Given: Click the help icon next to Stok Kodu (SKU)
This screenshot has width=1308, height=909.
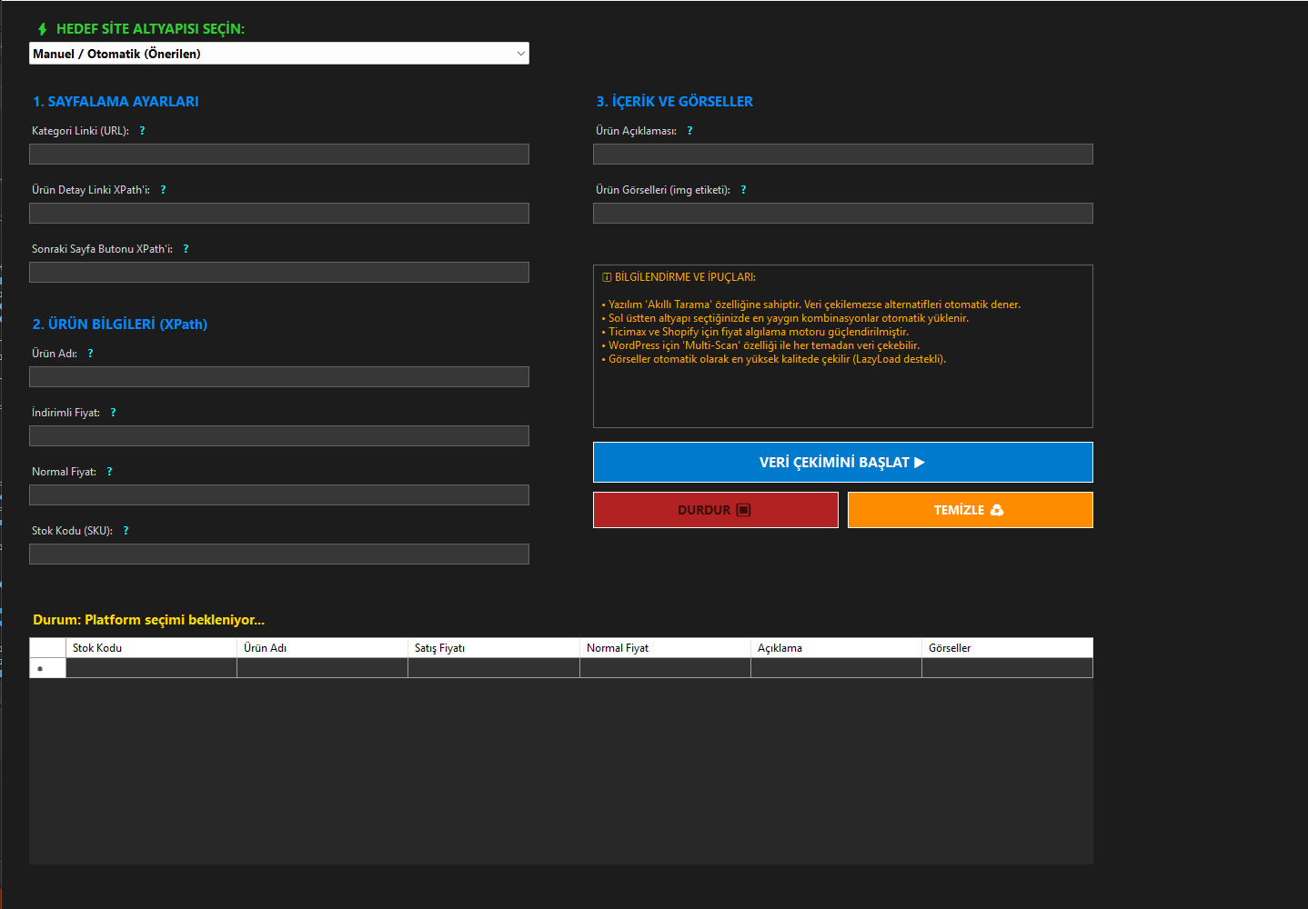Looking at the screenshot, I should (x=126, y=531).
